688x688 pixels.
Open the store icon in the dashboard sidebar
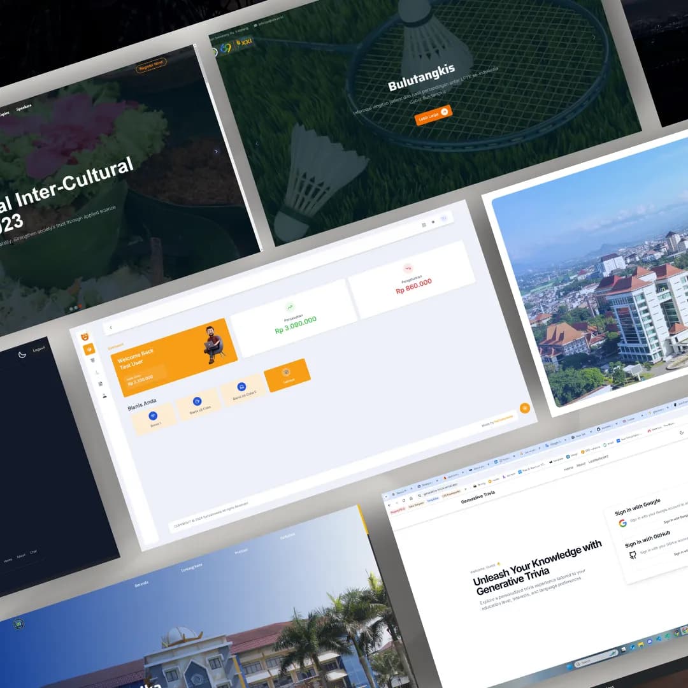point(92,360)
